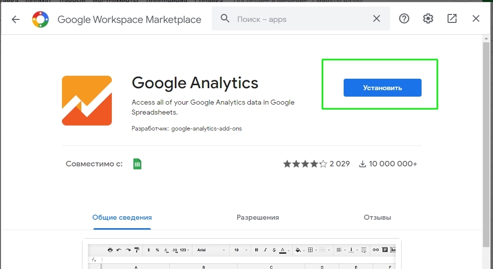Open Marketplace settings gear
This screenshot has width=493, height=269.
coord(428,19)
